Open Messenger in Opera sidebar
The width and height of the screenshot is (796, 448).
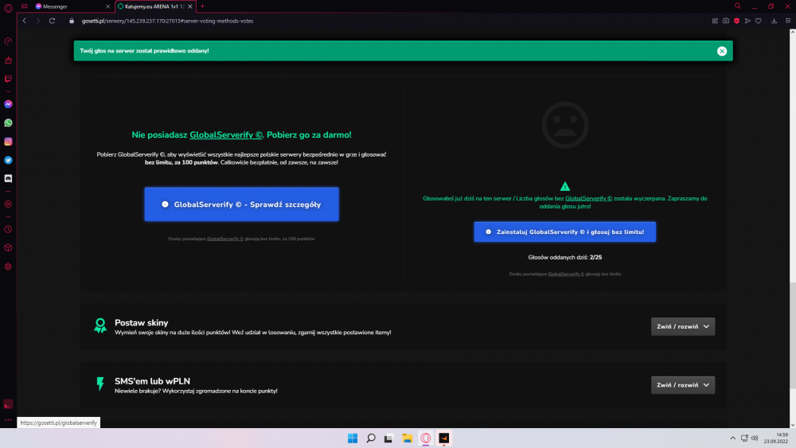[x=8, y=104]
